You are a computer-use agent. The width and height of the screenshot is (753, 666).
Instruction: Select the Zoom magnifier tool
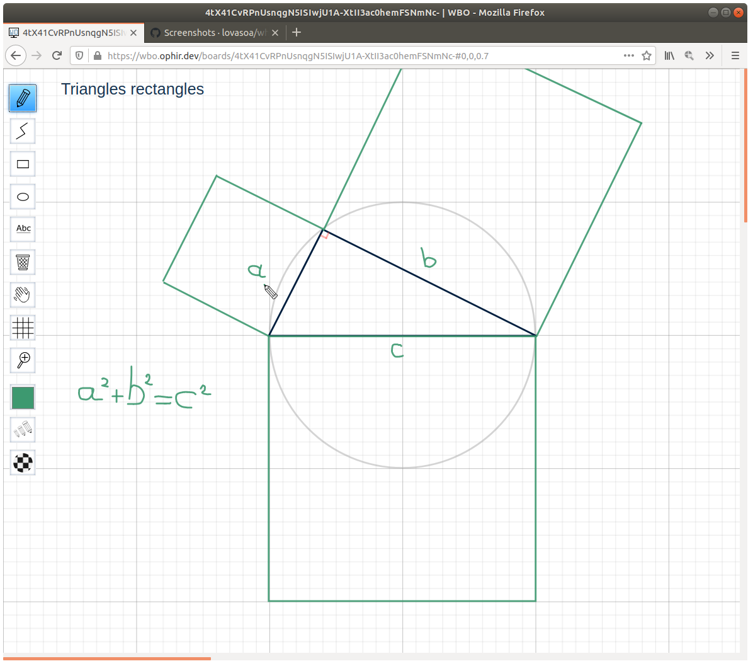point(23,360)
